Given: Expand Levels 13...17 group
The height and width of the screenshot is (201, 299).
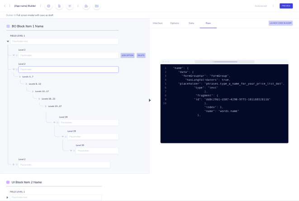Looking at the screenshot, I should coord(33,91).
